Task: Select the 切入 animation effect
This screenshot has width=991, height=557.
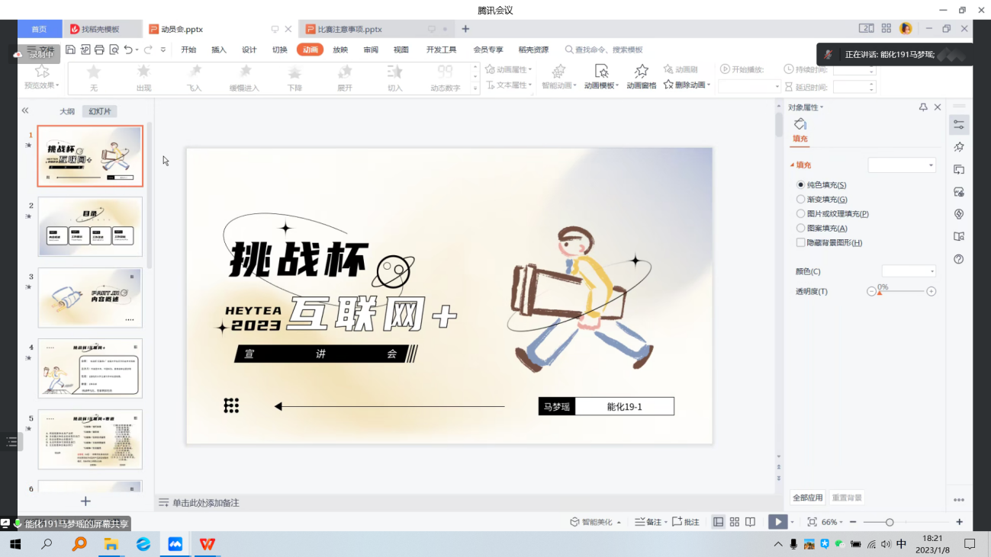Action: point(394,78)
